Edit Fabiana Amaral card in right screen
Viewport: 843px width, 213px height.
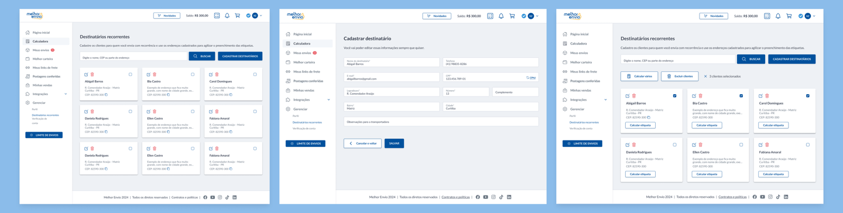tap(761, 145)
